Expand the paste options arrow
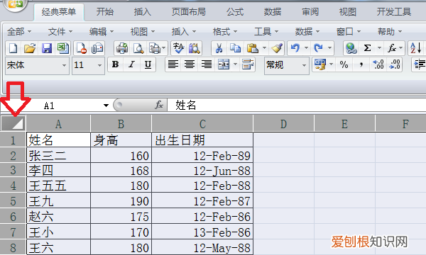Image resolution: width=426 pixels, height=255 pixels. pos(264,48)
